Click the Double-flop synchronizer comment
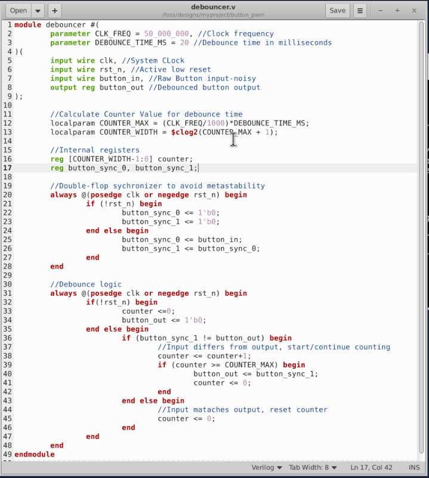Viewport: 429px width, 478px height. [x=158, y=186]
